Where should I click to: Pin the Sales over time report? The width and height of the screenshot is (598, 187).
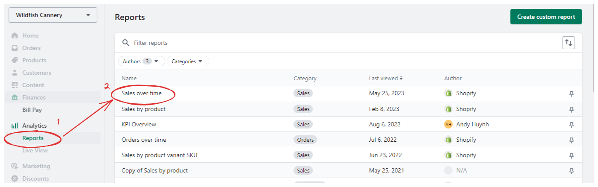(571, 93)
